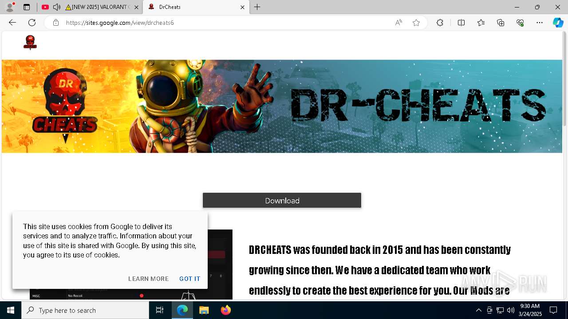Image resolution: width=568 pixels, height=319 pixels.
Task: Open network status tray icon
Action: tap(500, 310)
